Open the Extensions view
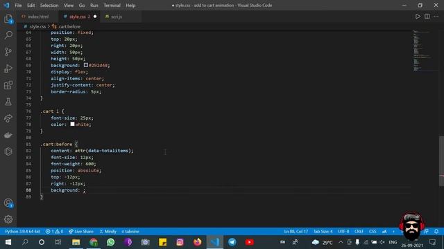Screen dimensions: 444x249 tap(8, 85)
